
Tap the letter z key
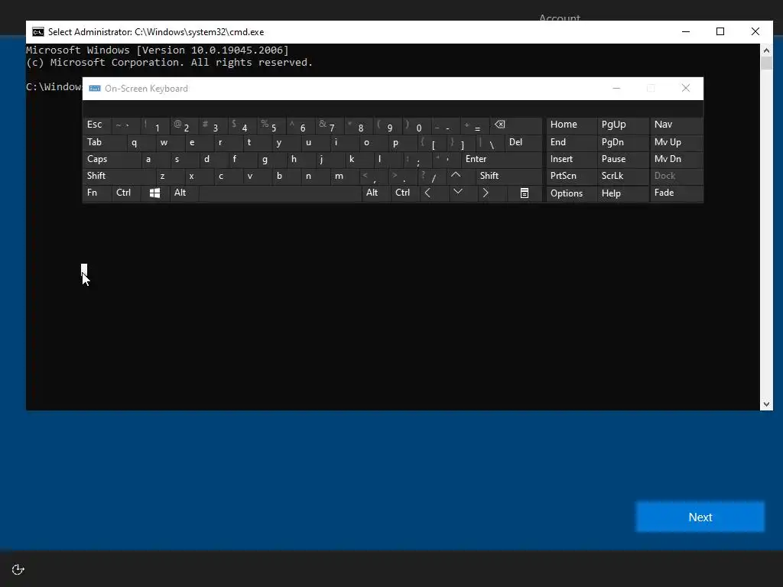point(169,176)
